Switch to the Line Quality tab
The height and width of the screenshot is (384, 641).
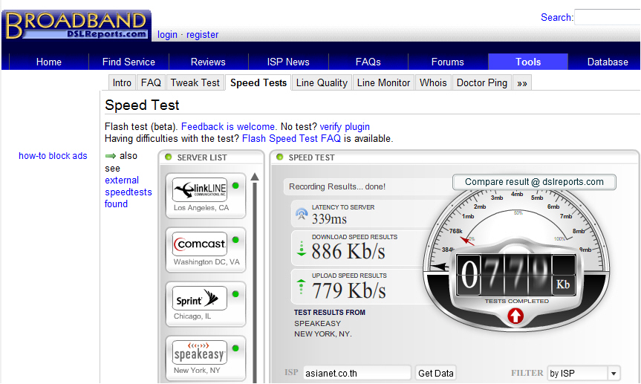point(322,83)
